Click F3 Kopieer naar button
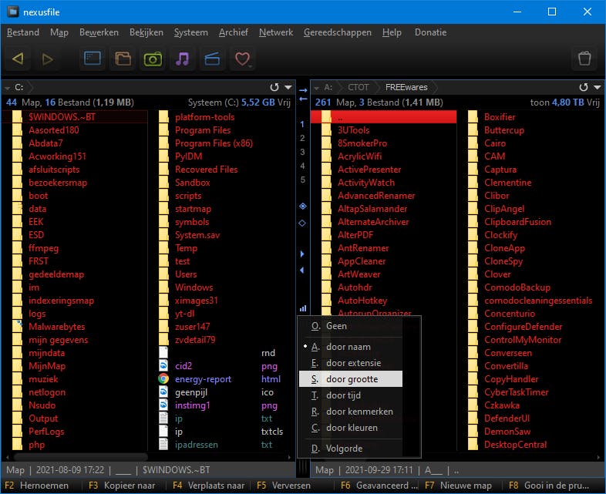 click(122, 486)
